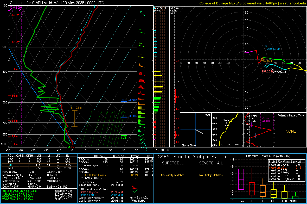Screen dimensions: 307x204
Task: Click the 'Wind Speed (knots)' panel header
Action: point(160,9)
